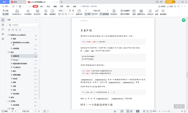This screenshot has height=113, width=188.
Task: Collapse the 互用性 bookmark node
Action: [x=8, y=101]
